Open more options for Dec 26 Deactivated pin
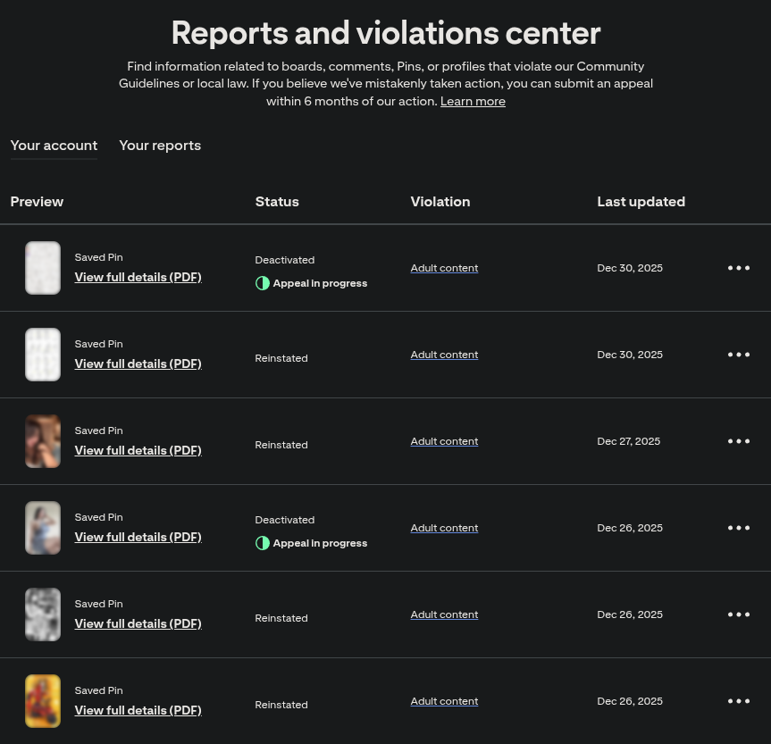 (x=739, y=528)
